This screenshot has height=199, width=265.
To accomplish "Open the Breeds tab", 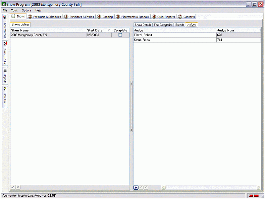I will point(180,25).
